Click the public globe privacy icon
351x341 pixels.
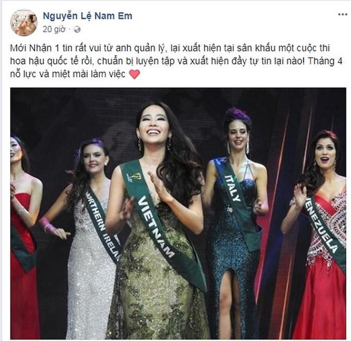point(77,29)
